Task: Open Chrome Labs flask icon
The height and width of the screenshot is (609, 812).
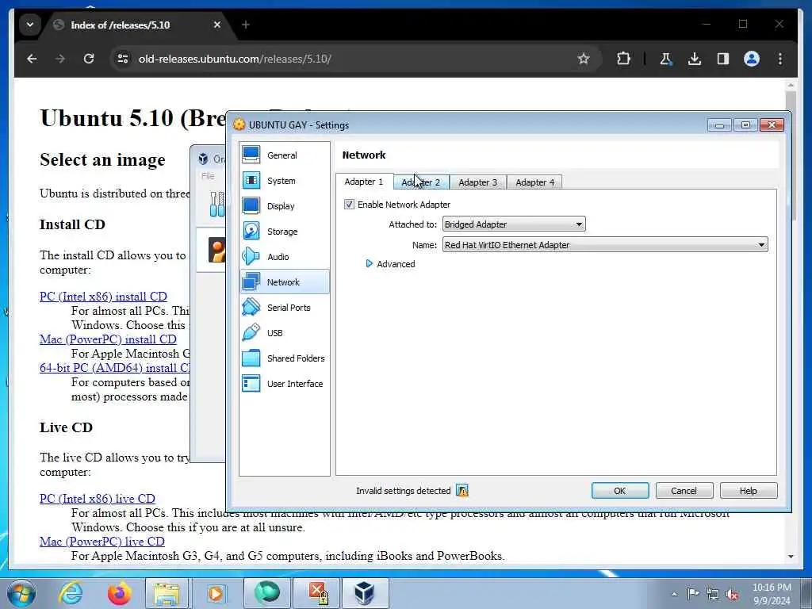Action: (x=666, y=59)
